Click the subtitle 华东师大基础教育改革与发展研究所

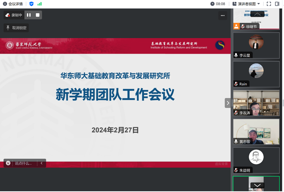coord(115,76)
